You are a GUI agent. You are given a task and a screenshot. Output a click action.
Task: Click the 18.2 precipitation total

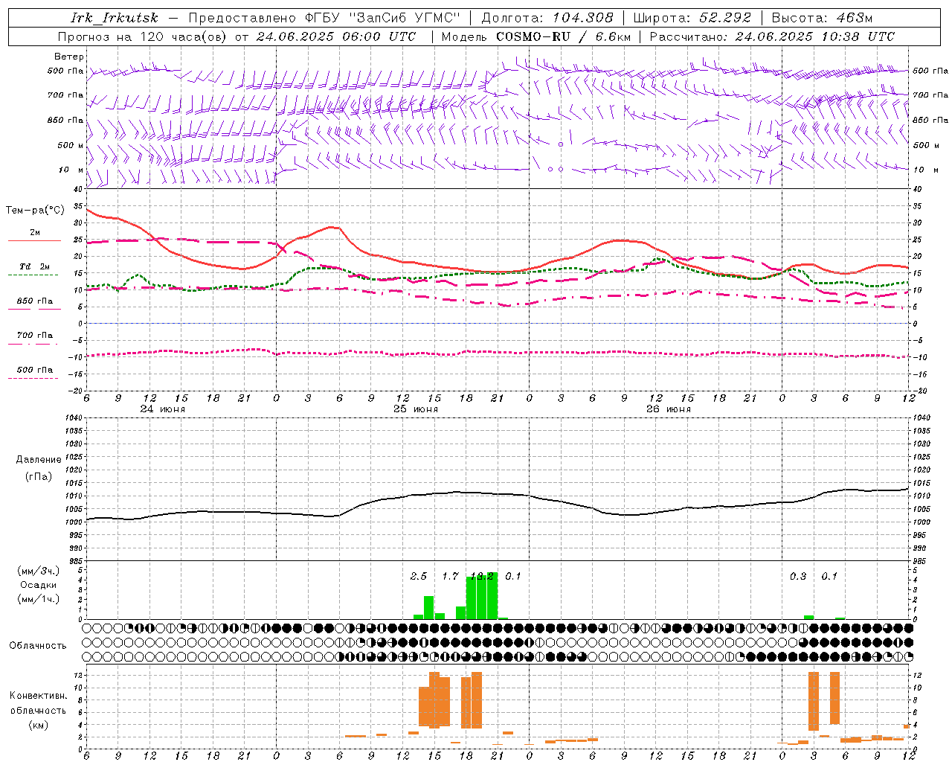[482, 577]
